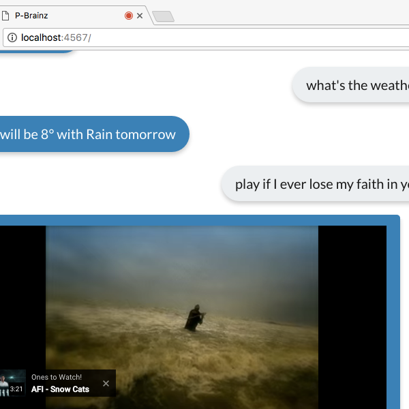
Task: Open the AFI - Snow Cats video thumbnail
Action: (12, 383)
